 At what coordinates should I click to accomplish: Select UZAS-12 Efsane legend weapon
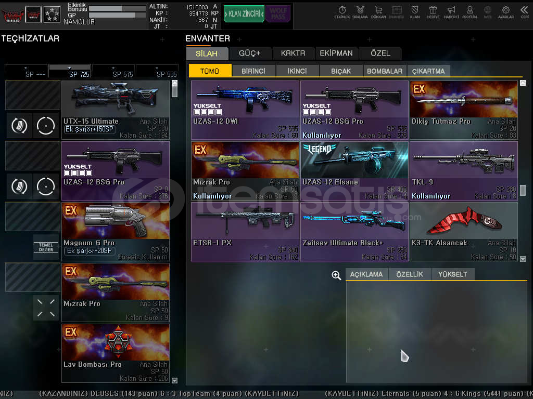(x=354, y=171)
